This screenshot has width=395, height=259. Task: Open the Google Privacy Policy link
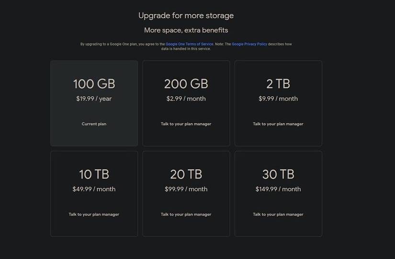tap(249, 44)
